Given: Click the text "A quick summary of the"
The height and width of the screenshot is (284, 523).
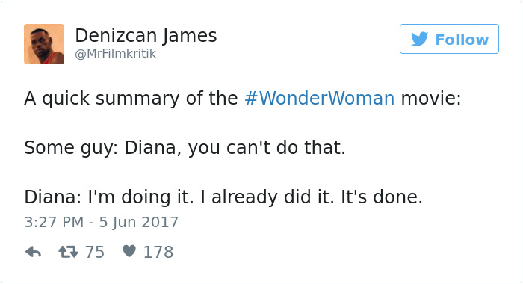Looking at the screenshot, I should (131, 99).
